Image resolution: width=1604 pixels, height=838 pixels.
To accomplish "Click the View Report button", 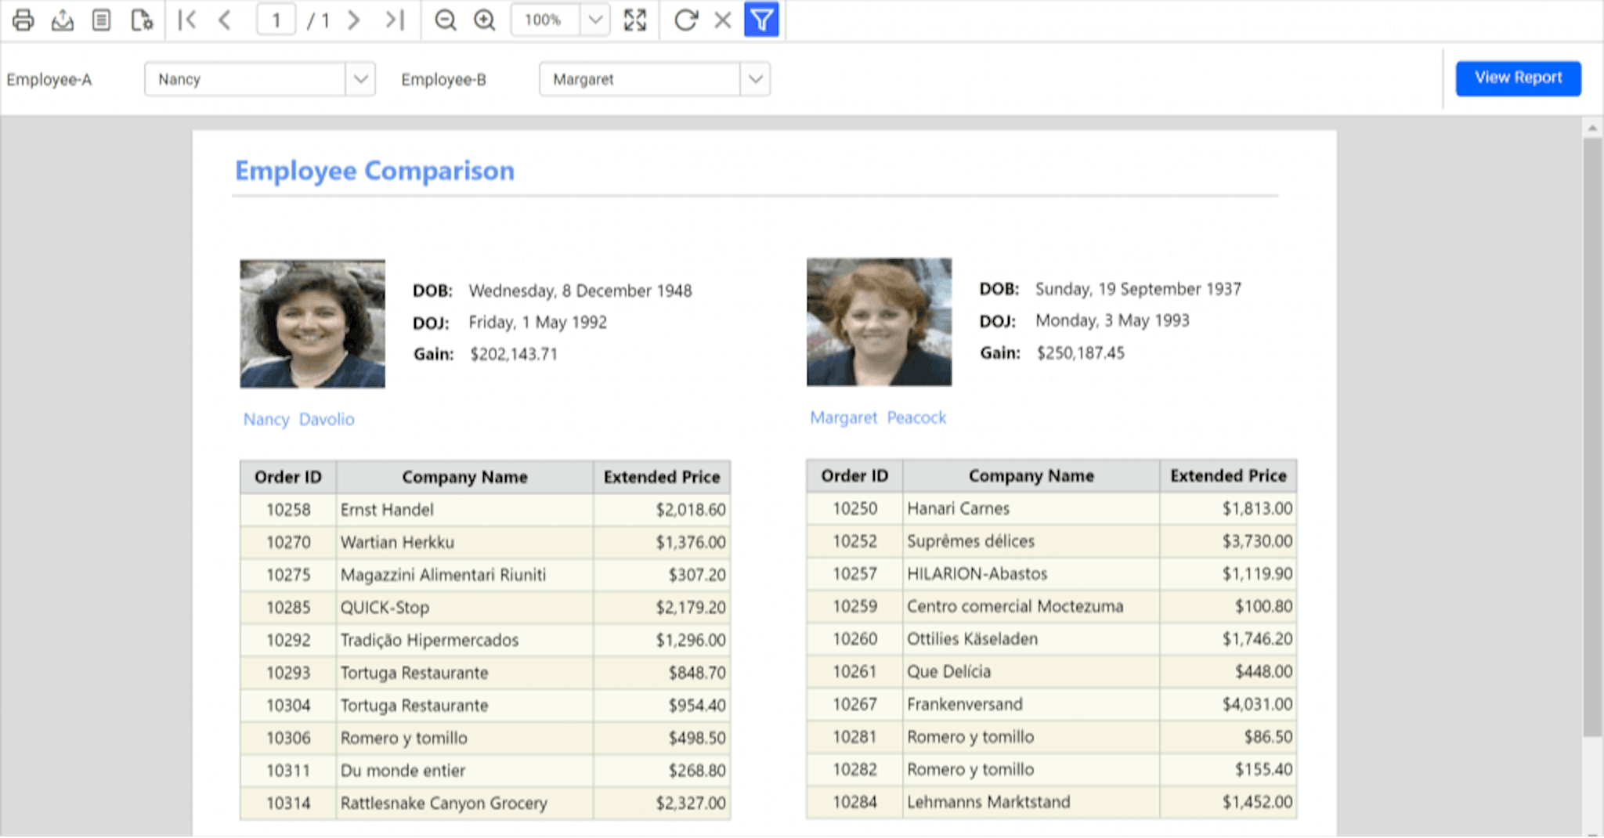I will 1518,78.
